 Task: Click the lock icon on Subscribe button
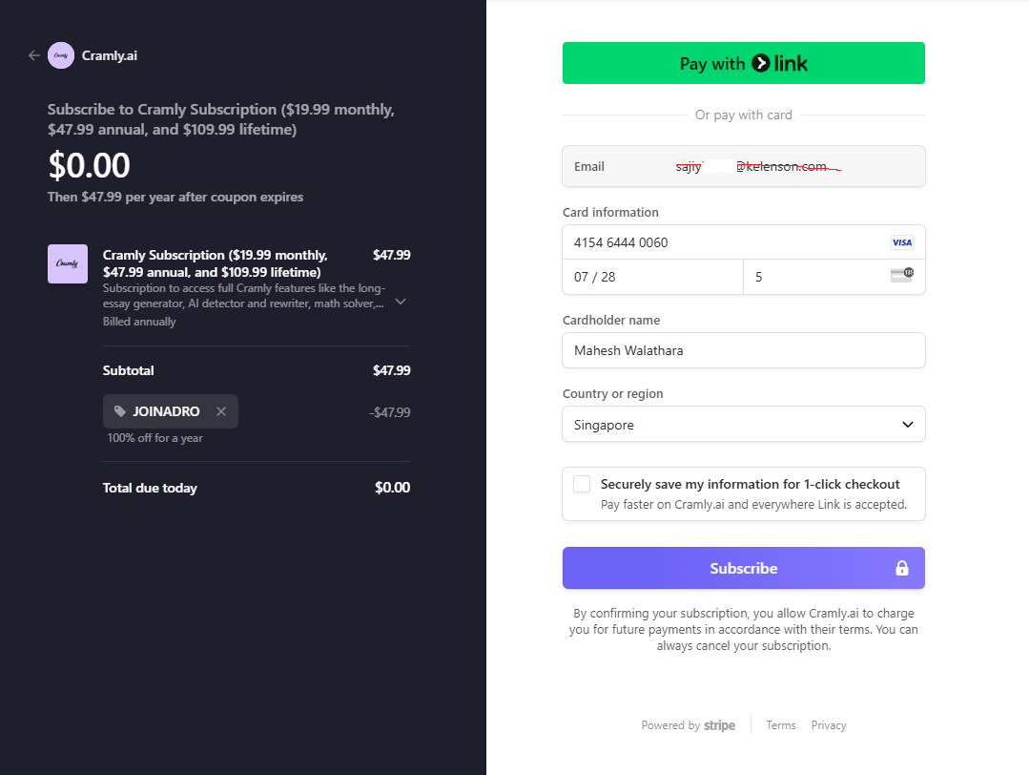click(x=902, y=568)
